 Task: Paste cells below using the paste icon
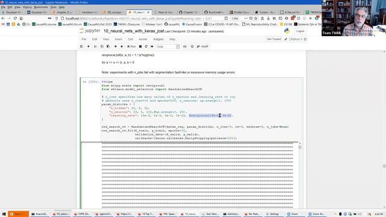click(108, 46)
